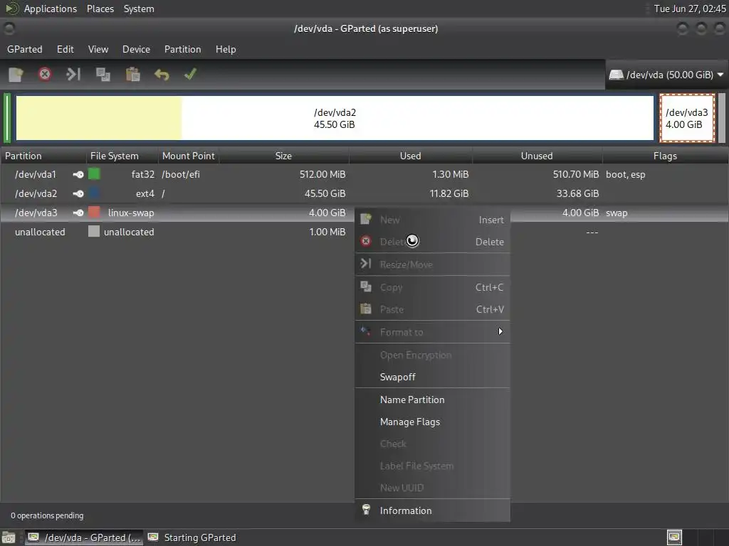The image size is (729, 546).
Task: Expand the Format to submenu arrow
Action: (500, 331)
